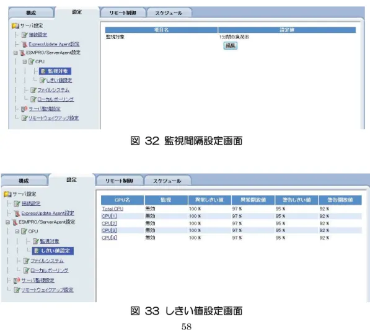Select 設定 tab in Figure 33 screen
Image resolution: width=370 pixels, height=332 pixels.
coord(71,180)
